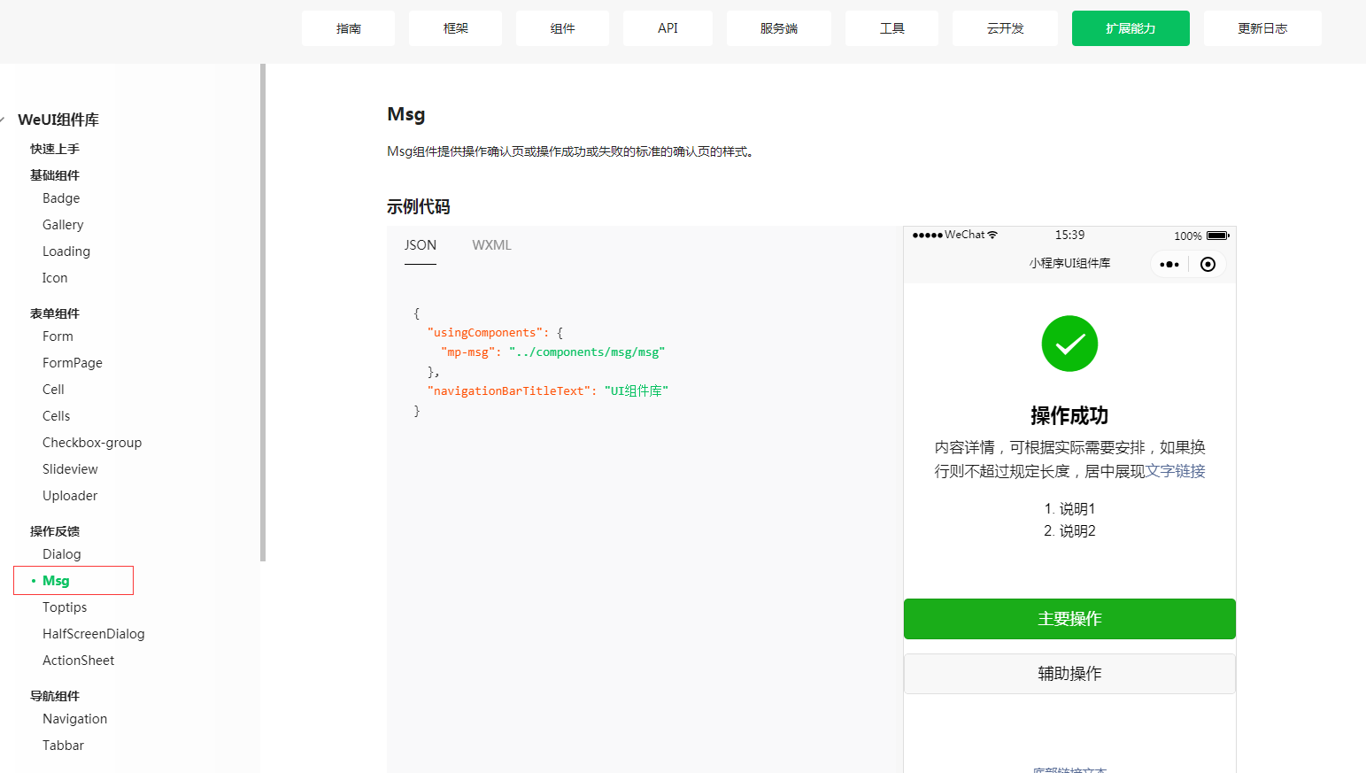Tap the 辅助操作 button
The width and height of the screenshot is (1366, 773).
pos(1069,674)
